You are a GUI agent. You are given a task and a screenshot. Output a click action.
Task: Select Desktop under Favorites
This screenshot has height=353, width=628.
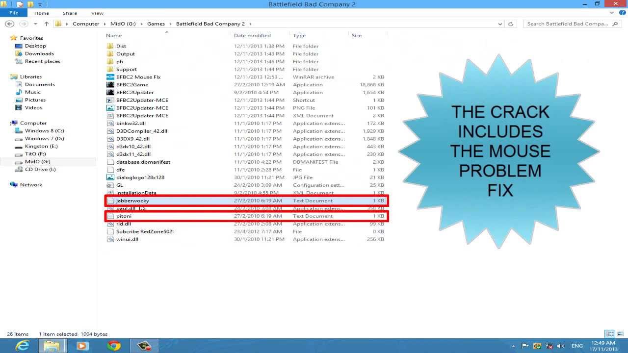click(x=35, y=46)
